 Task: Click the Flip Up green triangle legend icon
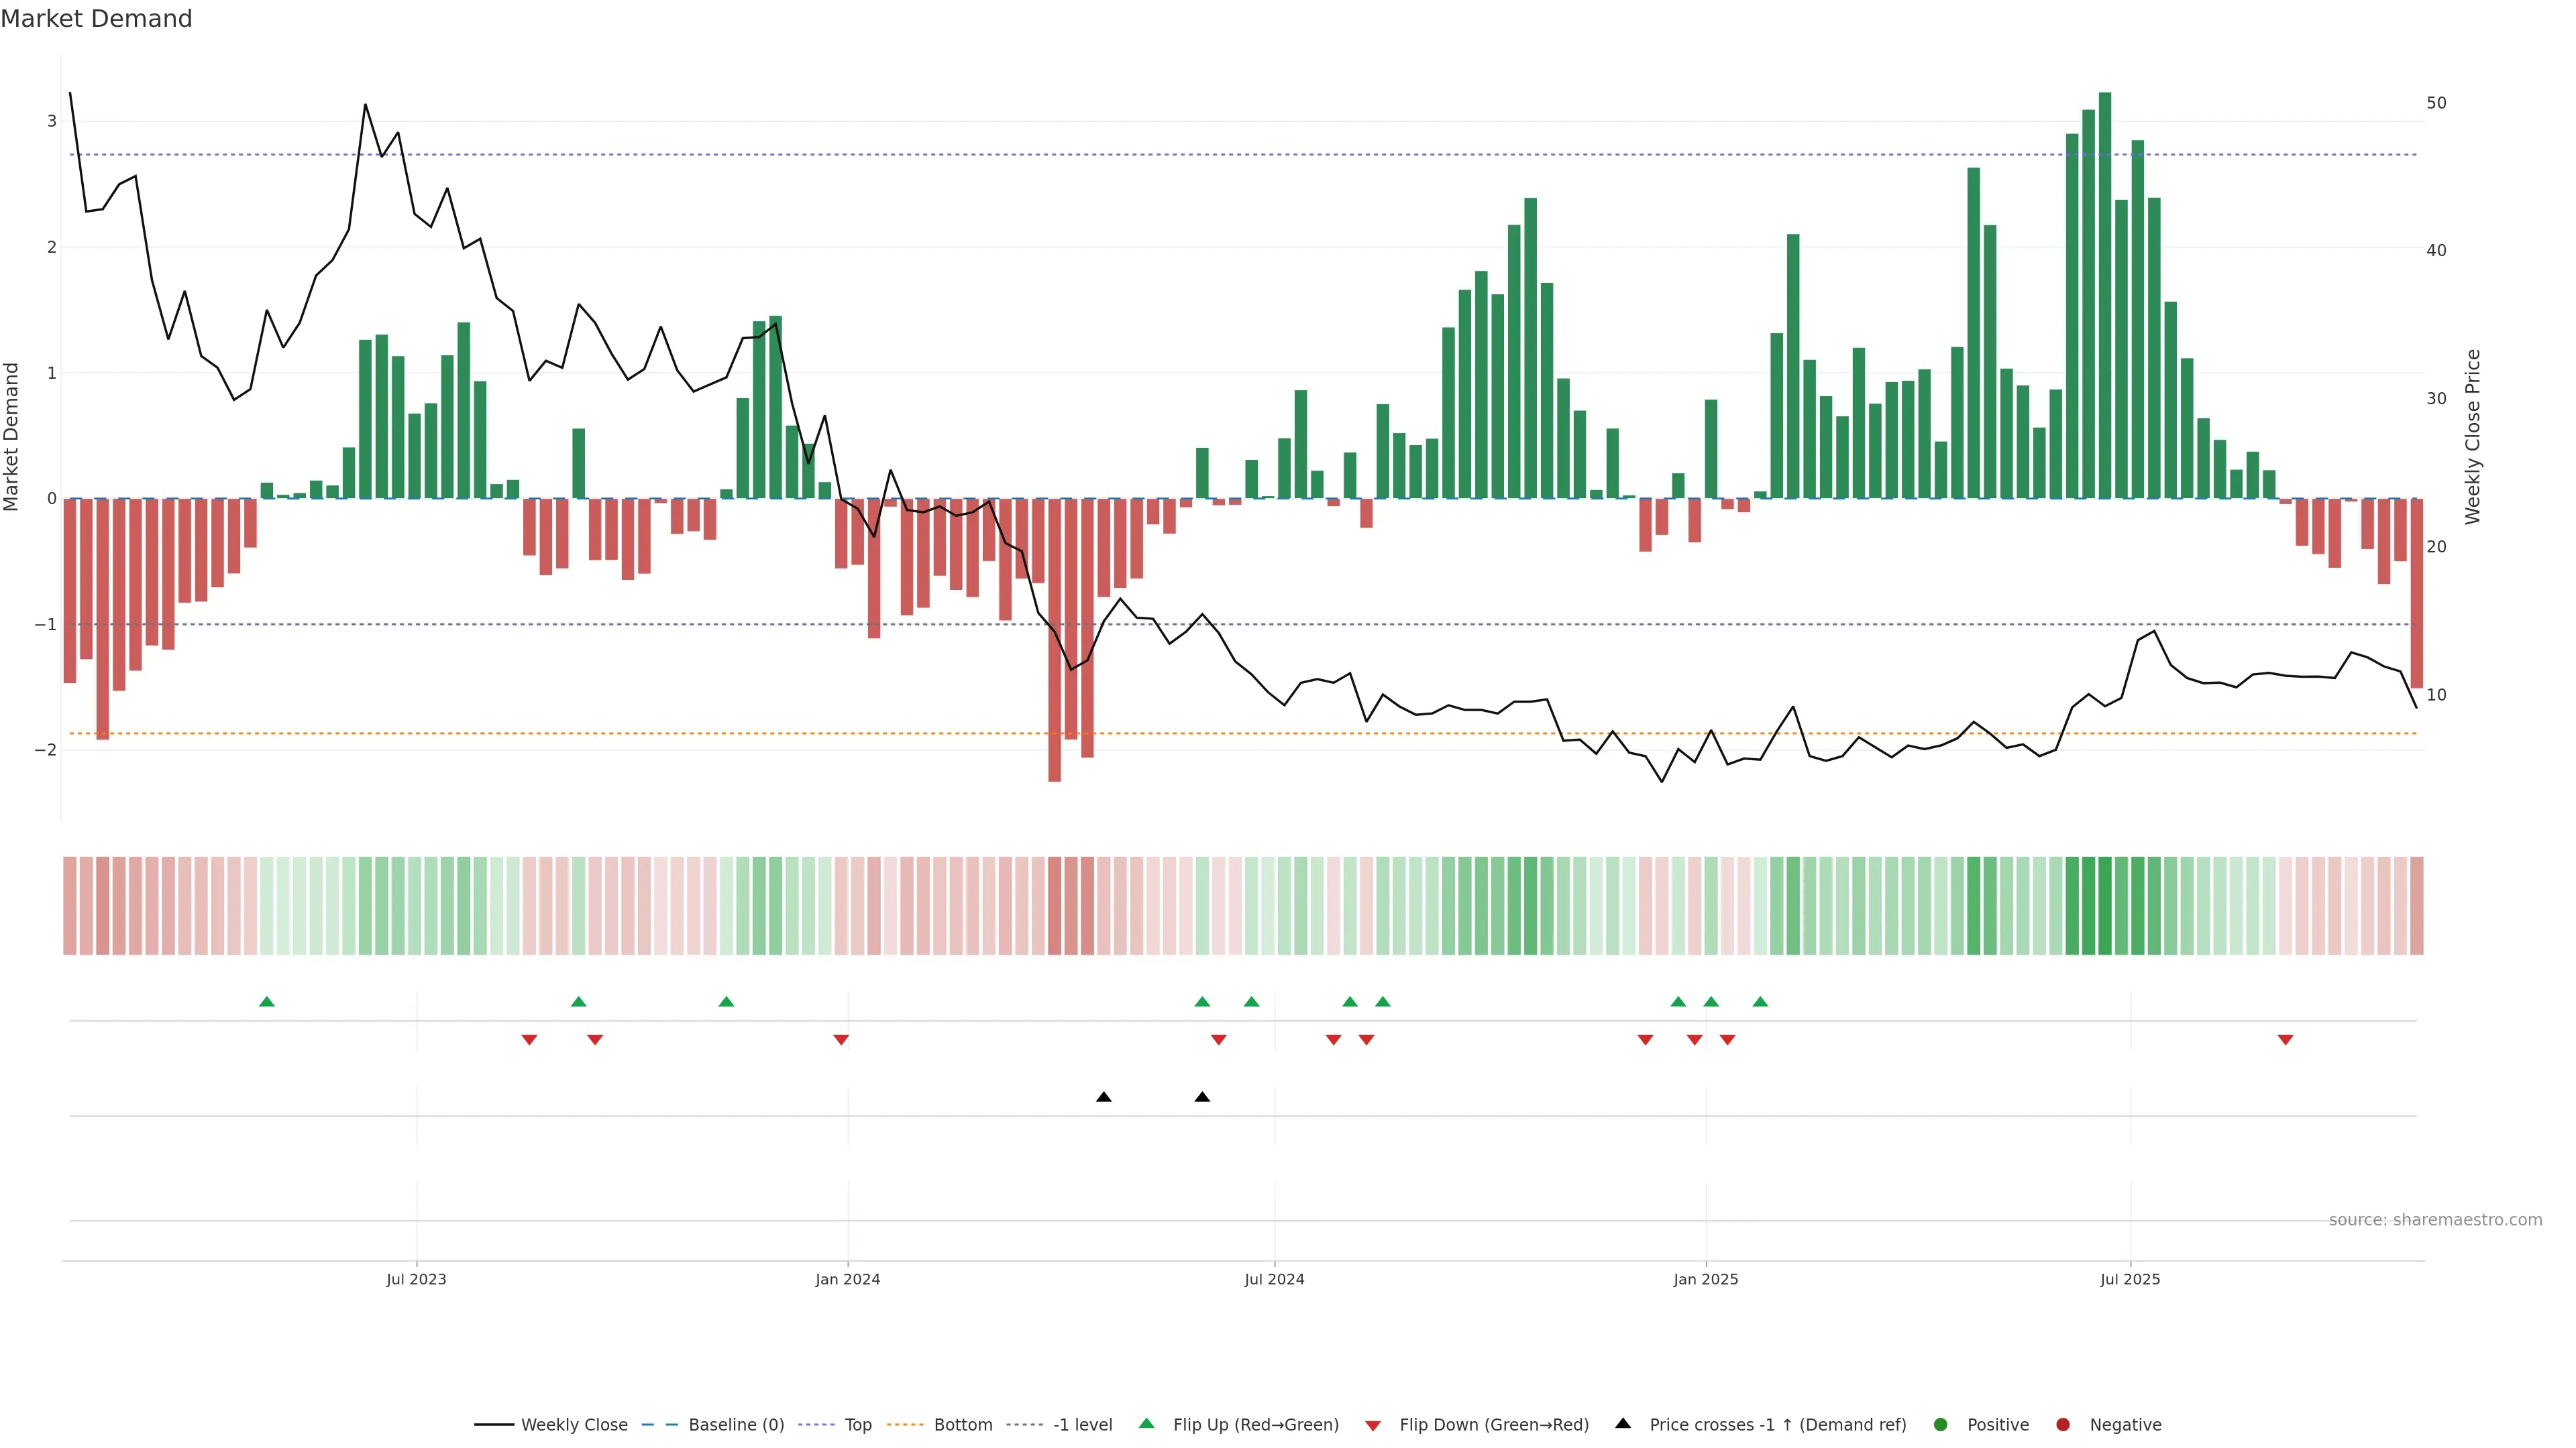(x=1146, y=1423)
